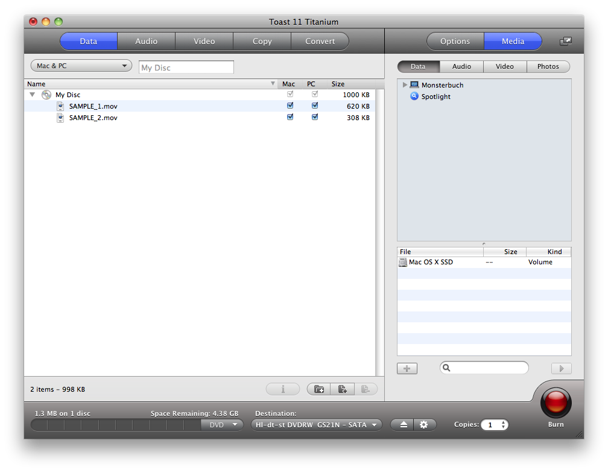Click the Mac OS X SSD volume icon

click(403, 263)
